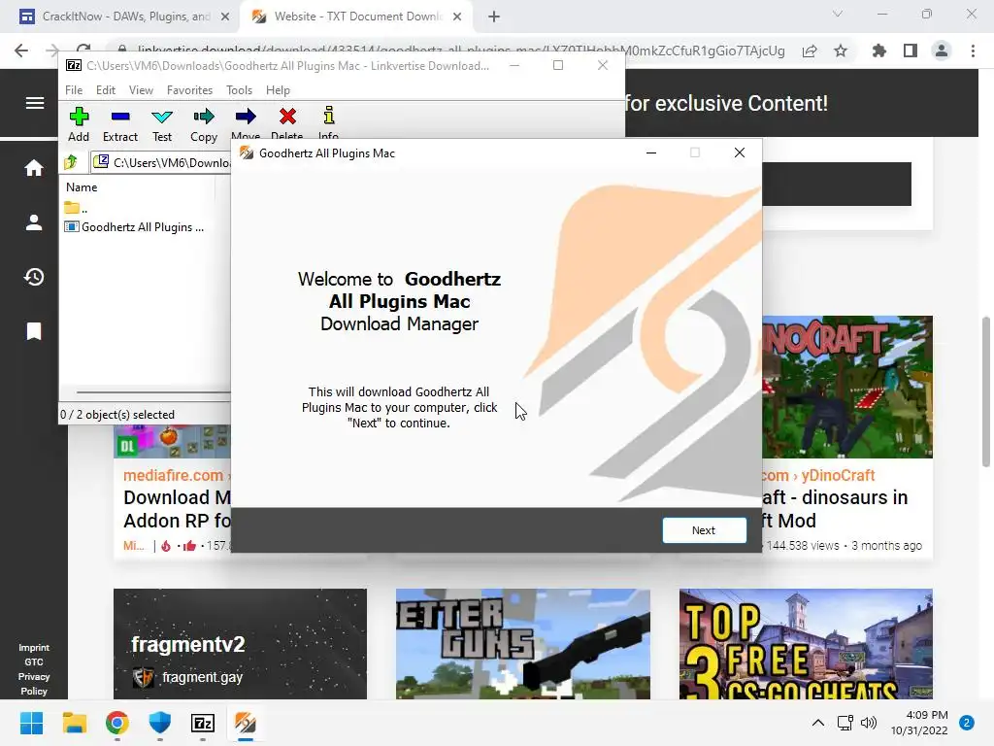Toggle the Chrome side panel
Image resolution: width=994 pixels, height=746 pixels.
click(911, 51)
